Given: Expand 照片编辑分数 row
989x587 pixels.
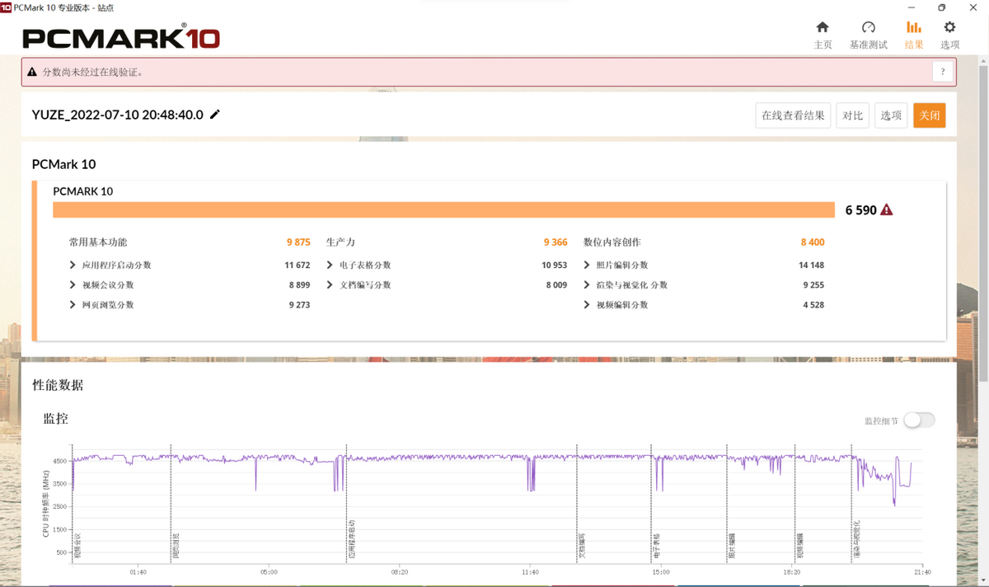Looking at the screenshot, I should pyautogui.click(x=587, y=265).
